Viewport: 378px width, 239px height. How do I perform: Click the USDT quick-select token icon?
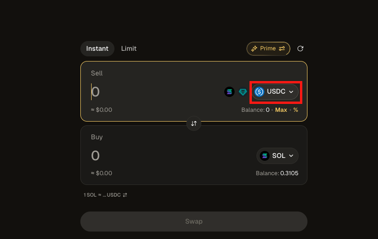pos(243,92)
